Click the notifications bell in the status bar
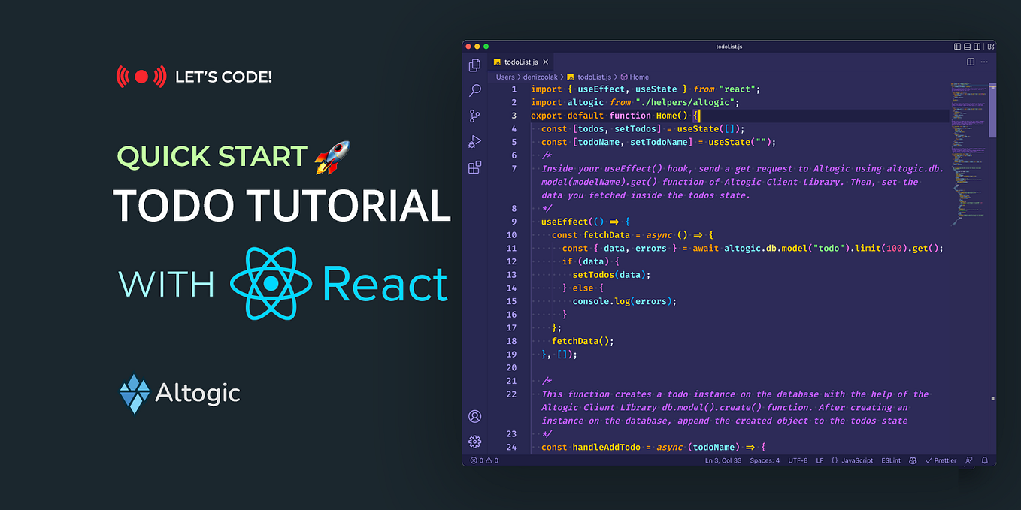Screen dimensions: 1021x510 pos(985,460)
